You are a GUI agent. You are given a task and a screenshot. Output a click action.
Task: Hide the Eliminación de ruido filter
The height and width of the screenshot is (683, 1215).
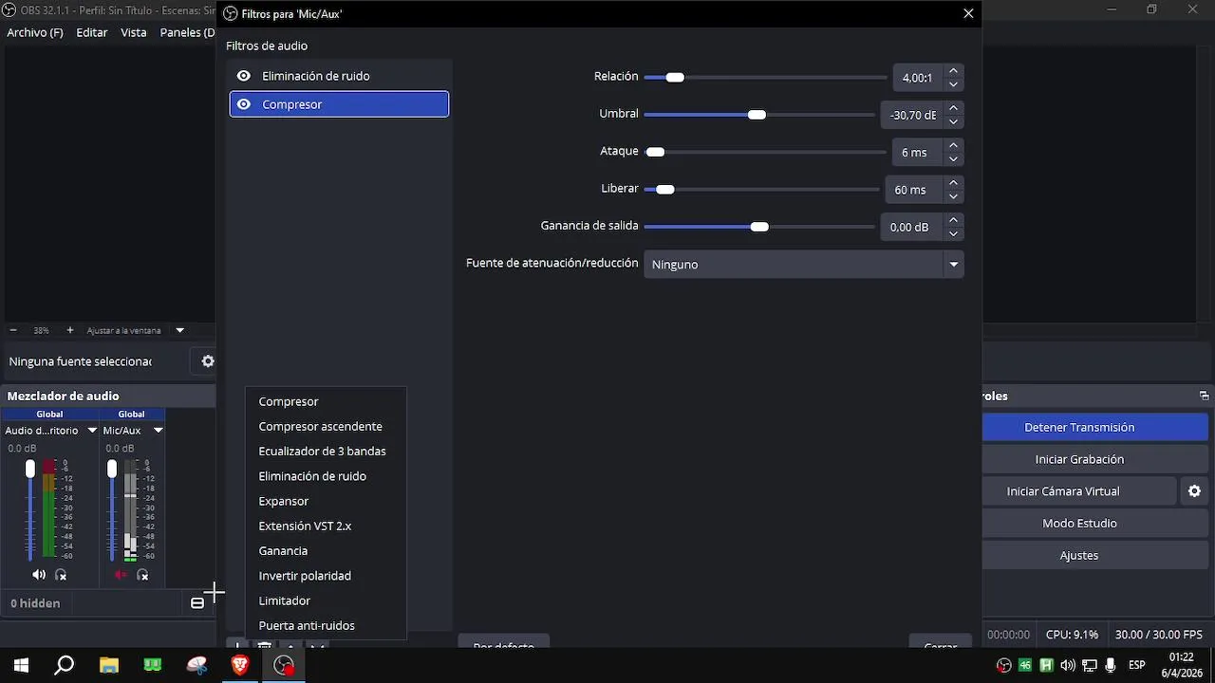click(x=244, y=76)
